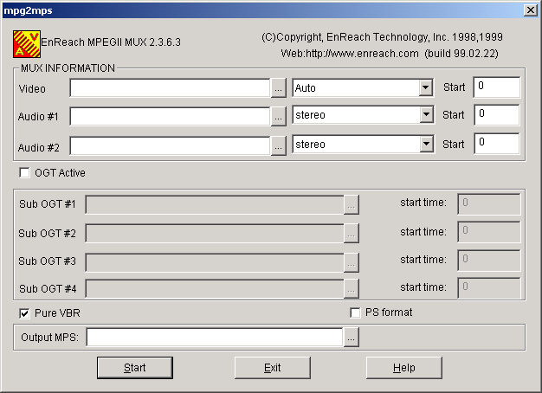Focus the Audio #1 file path field
542x393 pixels.
point(170,116)
